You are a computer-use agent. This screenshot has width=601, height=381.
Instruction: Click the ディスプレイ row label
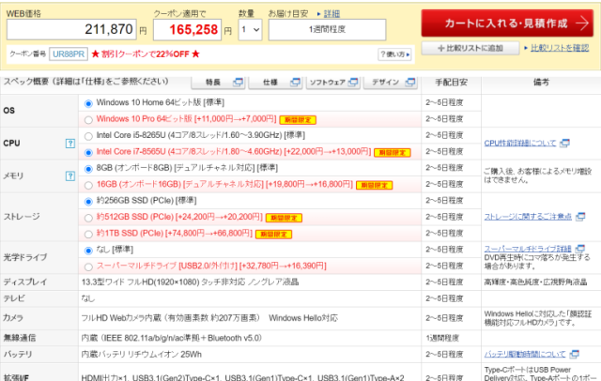(25, 282)
